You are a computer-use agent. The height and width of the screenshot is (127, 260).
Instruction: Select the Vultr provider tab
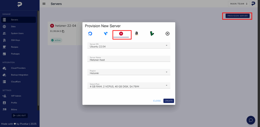pos(106,34)
